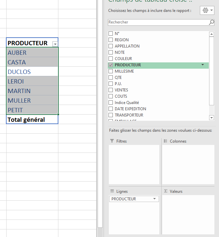Click the Filtres funnel icon
Image resolution: width=219 pixels, height=237 pixels.
click(x=112, y=141)
